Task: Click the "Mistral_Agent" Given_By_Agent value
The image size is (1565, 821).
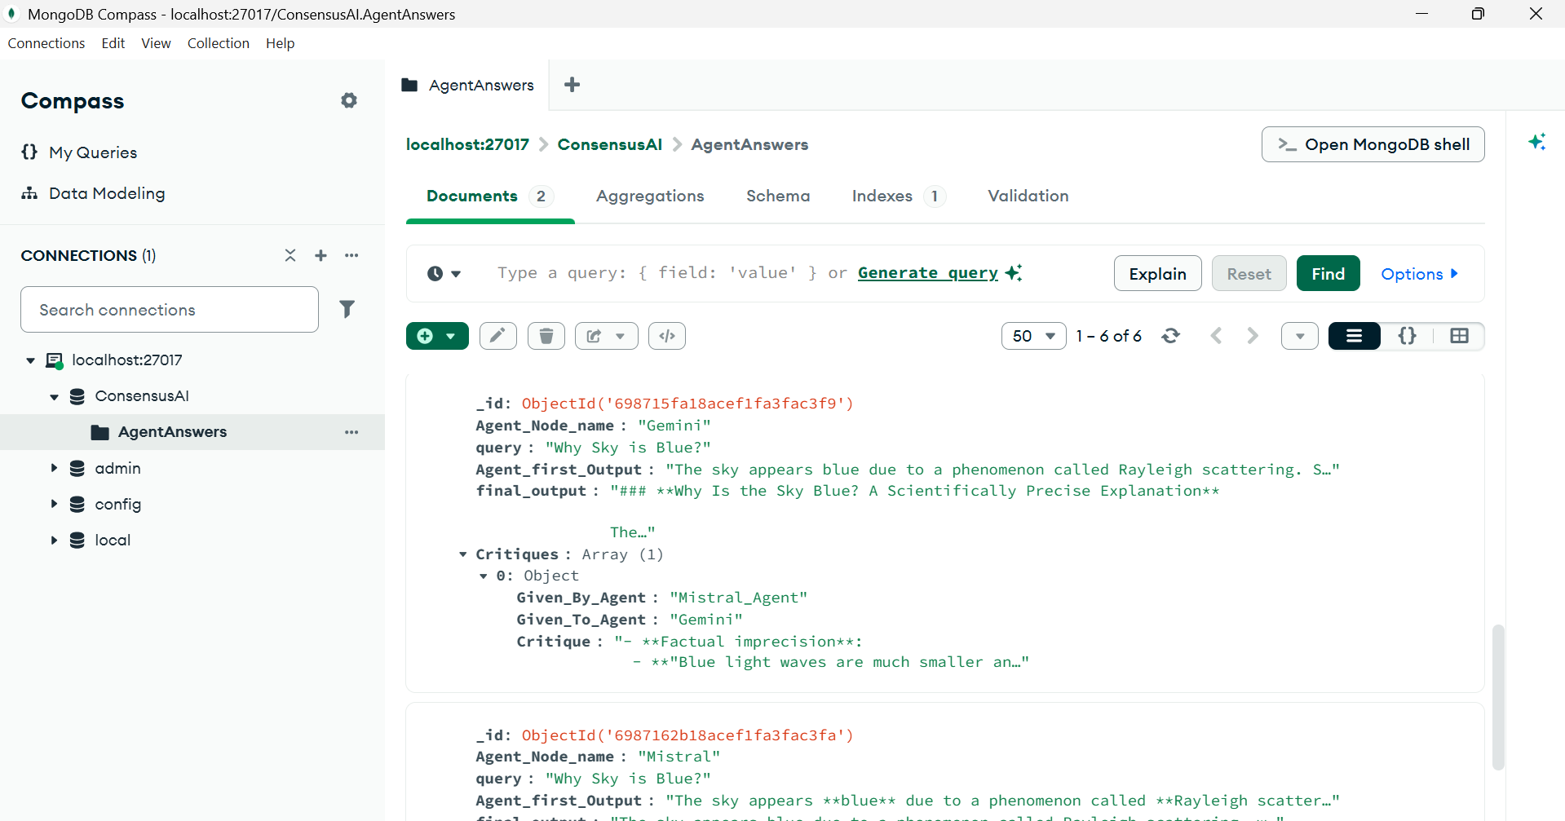Action: click(x=739, y=598)
